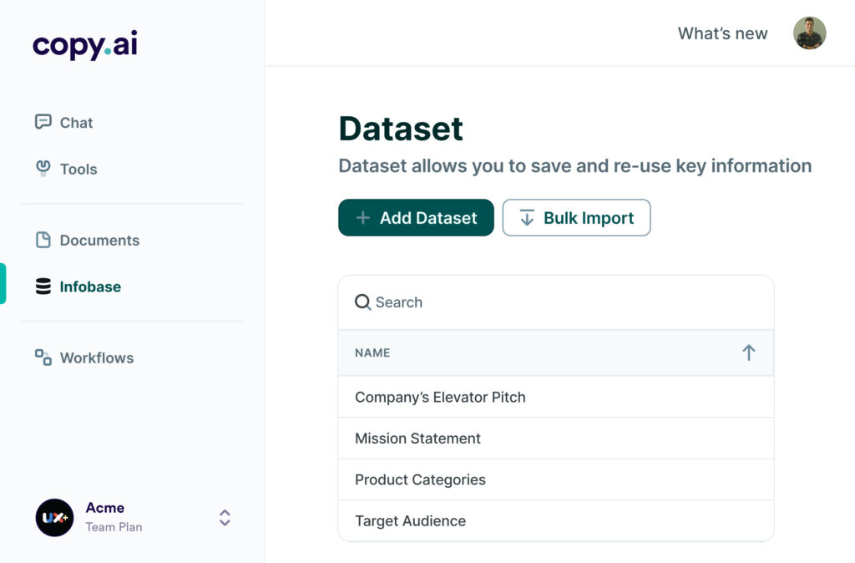Select the Workflows nodes icon
This screenshot has height=563, width=855.
[42, 358]
